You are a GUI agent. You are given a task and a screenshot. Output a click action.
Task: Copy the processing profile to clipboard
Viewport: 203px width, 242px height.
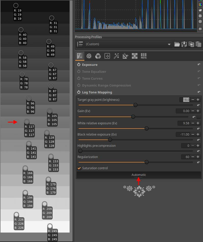(x=191, y=44)
